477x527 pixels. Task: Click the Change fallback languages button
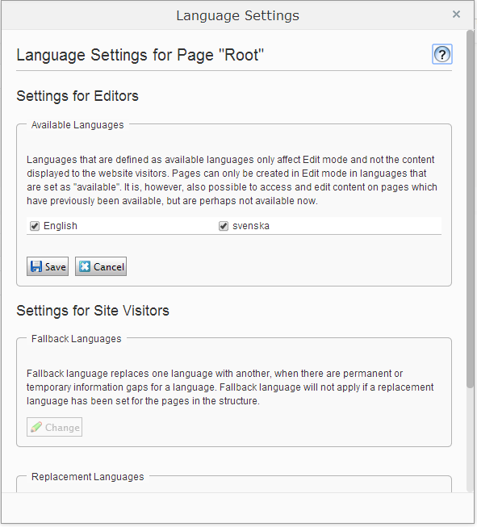(x=54, y=427)
